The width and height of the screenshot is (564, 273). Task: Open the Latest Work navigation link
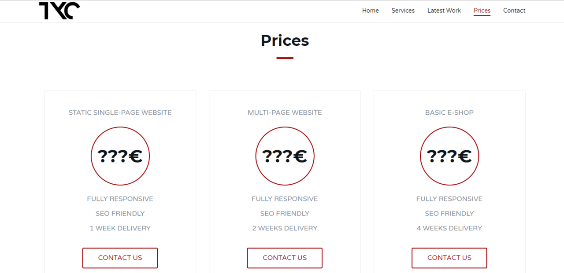tap(444, 11)
